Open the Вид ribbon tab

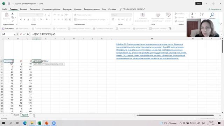[x=104, y=9]
